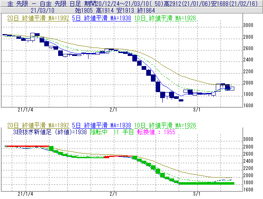
Task: Click the upper chart's 10日 終値平滑 MA=1926 legend
Action: coord(165,18)
